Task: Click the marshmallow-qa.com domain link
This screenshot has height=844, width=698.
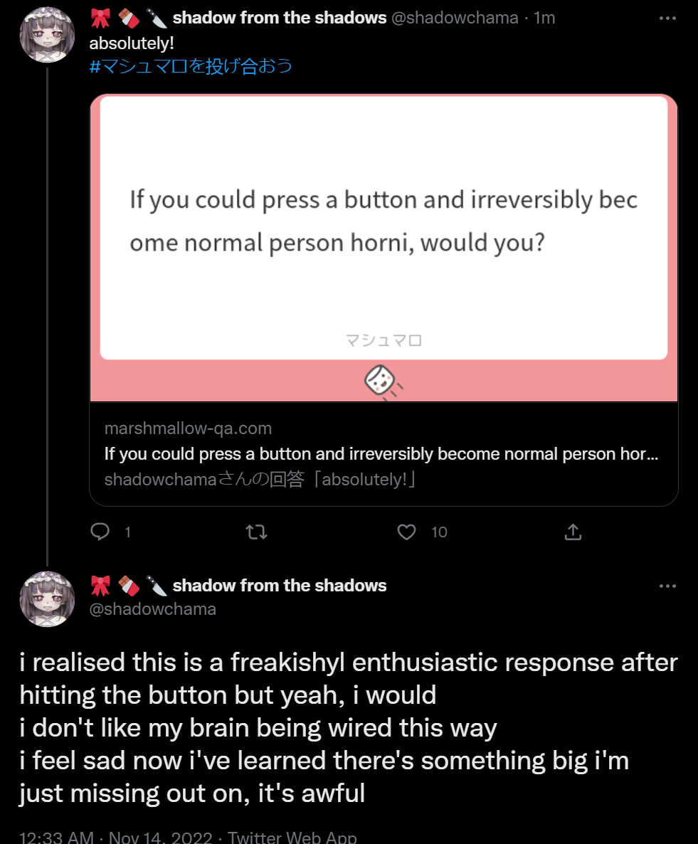Action: point(188,428)
